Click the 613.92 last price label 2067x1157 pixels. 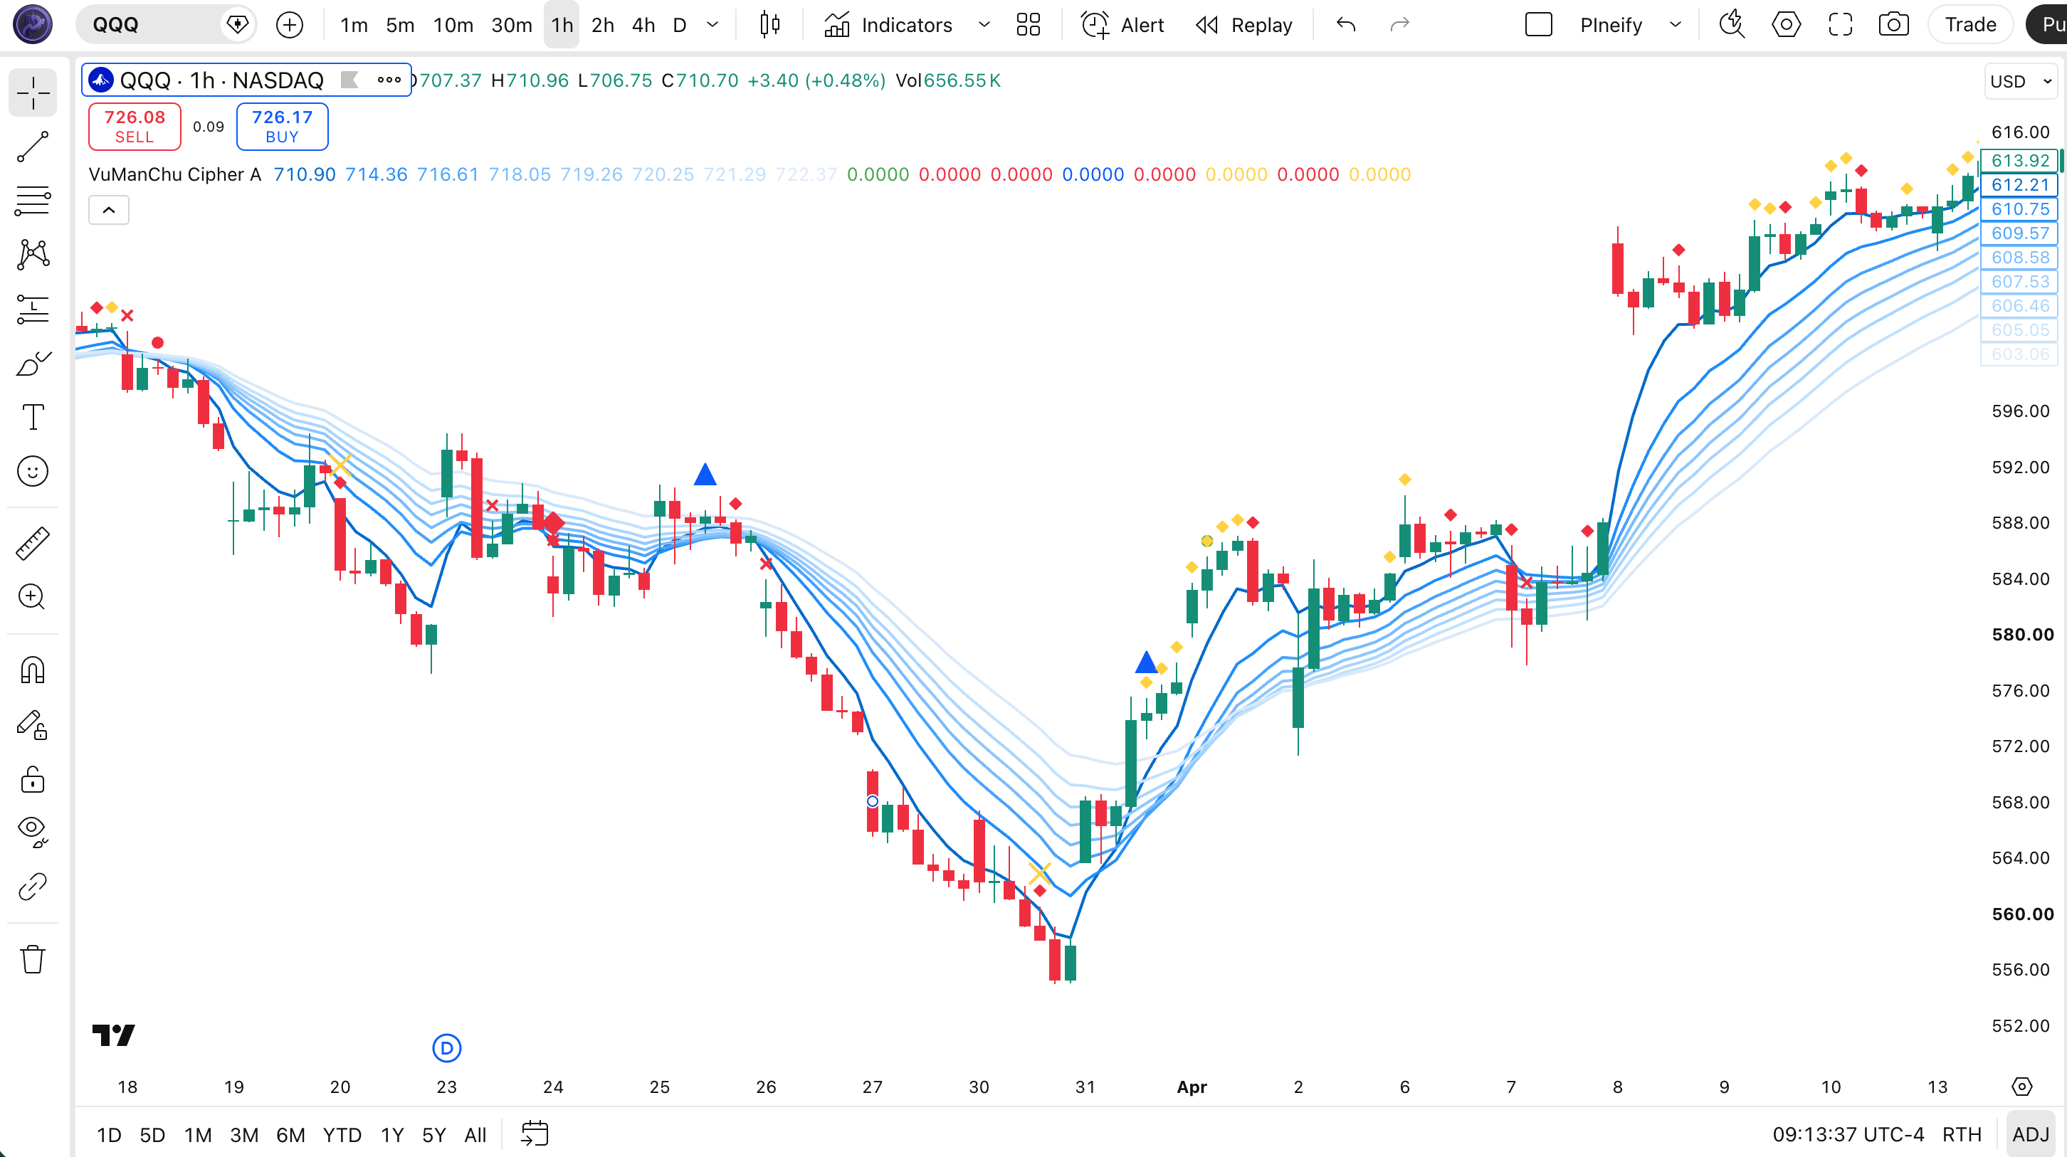point(2019,161)
